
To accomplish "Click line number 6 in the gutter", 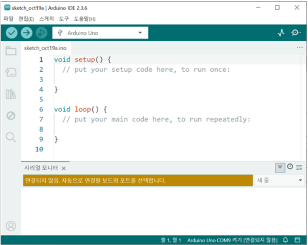I will [x=41, y=109].
